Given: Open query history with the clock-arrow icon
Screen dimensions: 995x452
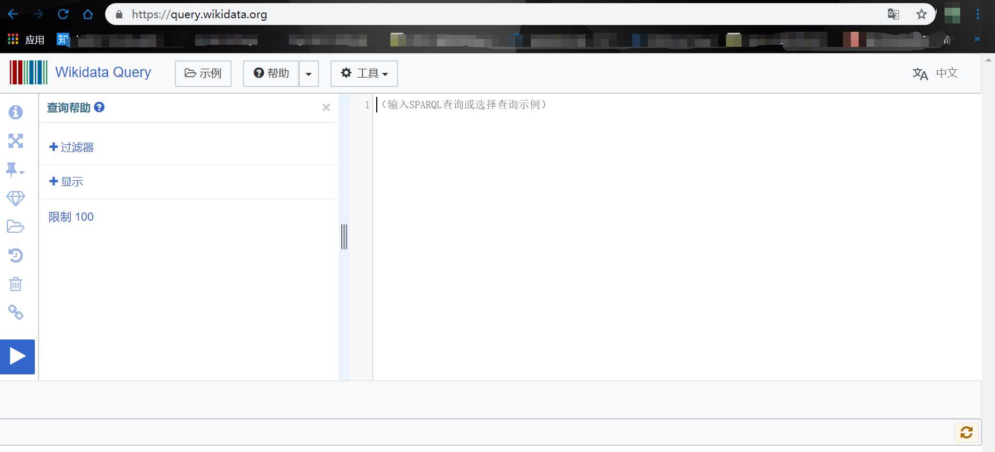Looking at the screenshot, I should coord(16,255).
